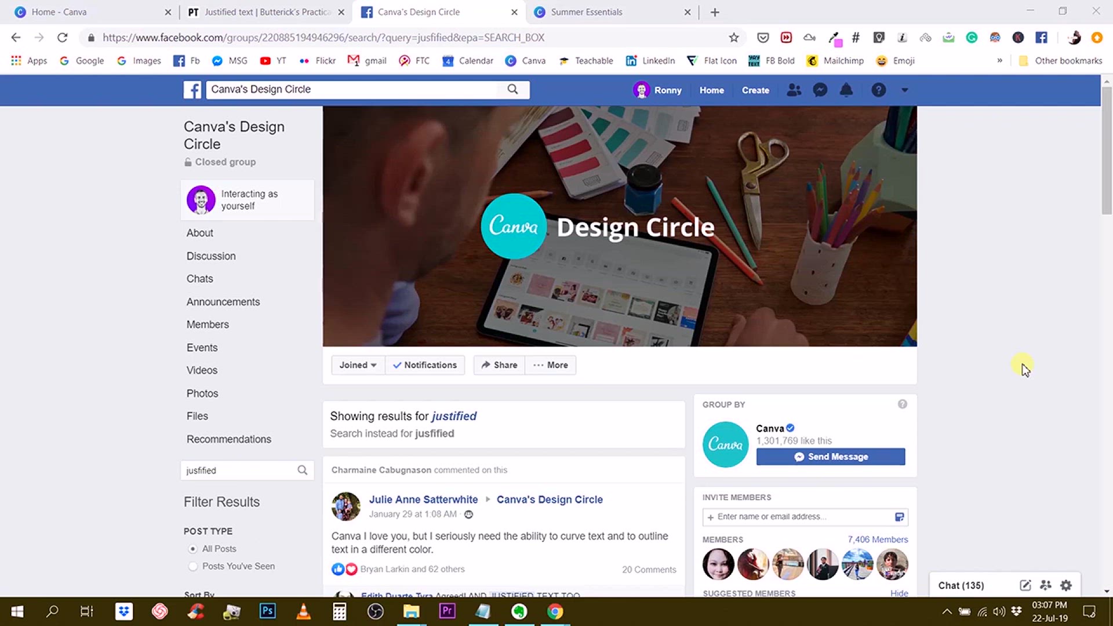Screen dimensions: 1113x626
Task: Reload the page in Chrome
Action: 62,38
